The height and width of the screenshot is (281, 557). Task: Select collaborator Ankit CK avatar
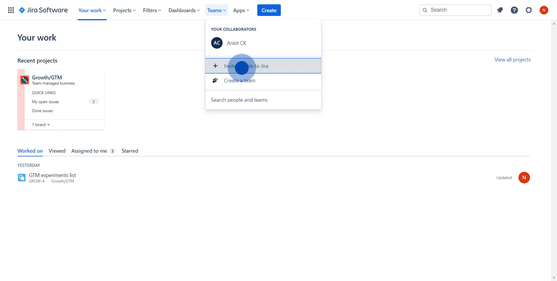[217, 43]
